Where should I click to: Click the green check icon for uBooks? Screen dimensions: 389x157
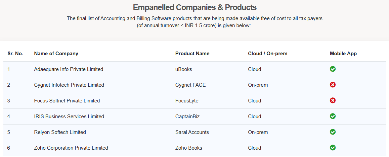click(333, 69)
